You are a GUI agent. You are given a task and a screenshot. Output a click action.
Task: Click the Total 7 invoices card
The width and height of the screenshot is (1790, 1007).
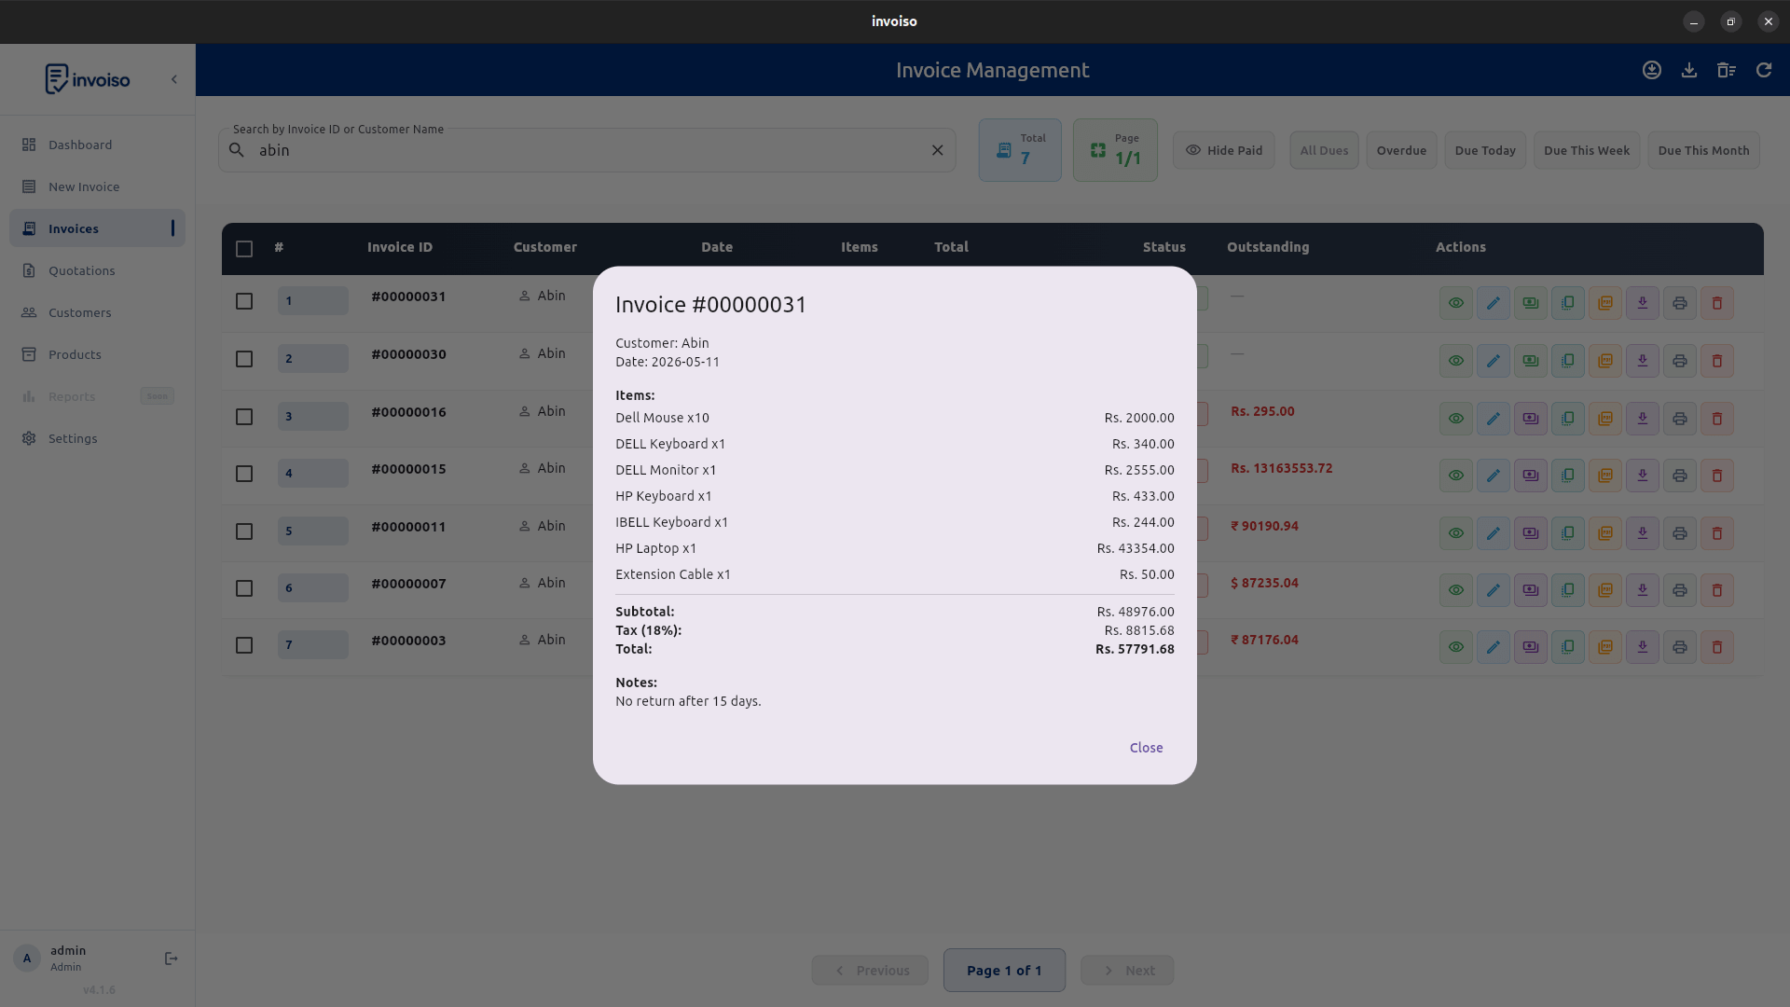1020,150
